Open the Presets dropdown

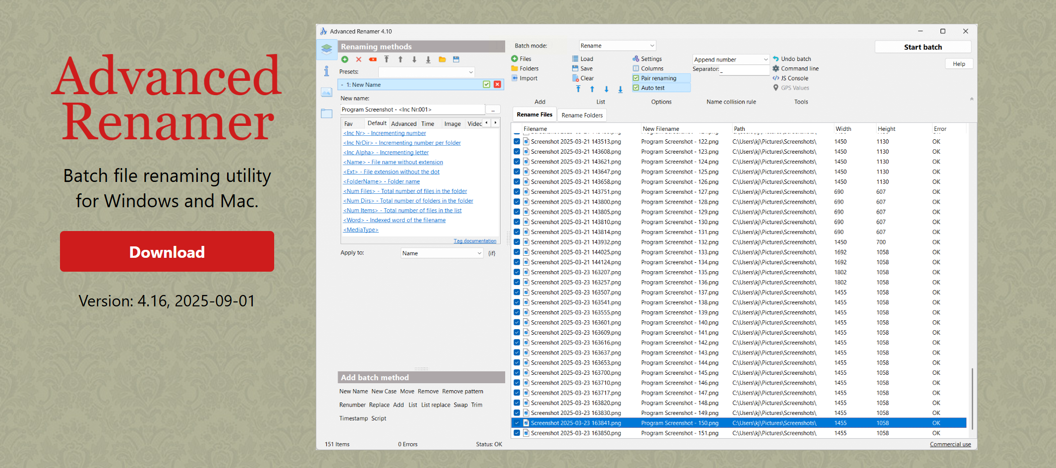pos(426,72)
